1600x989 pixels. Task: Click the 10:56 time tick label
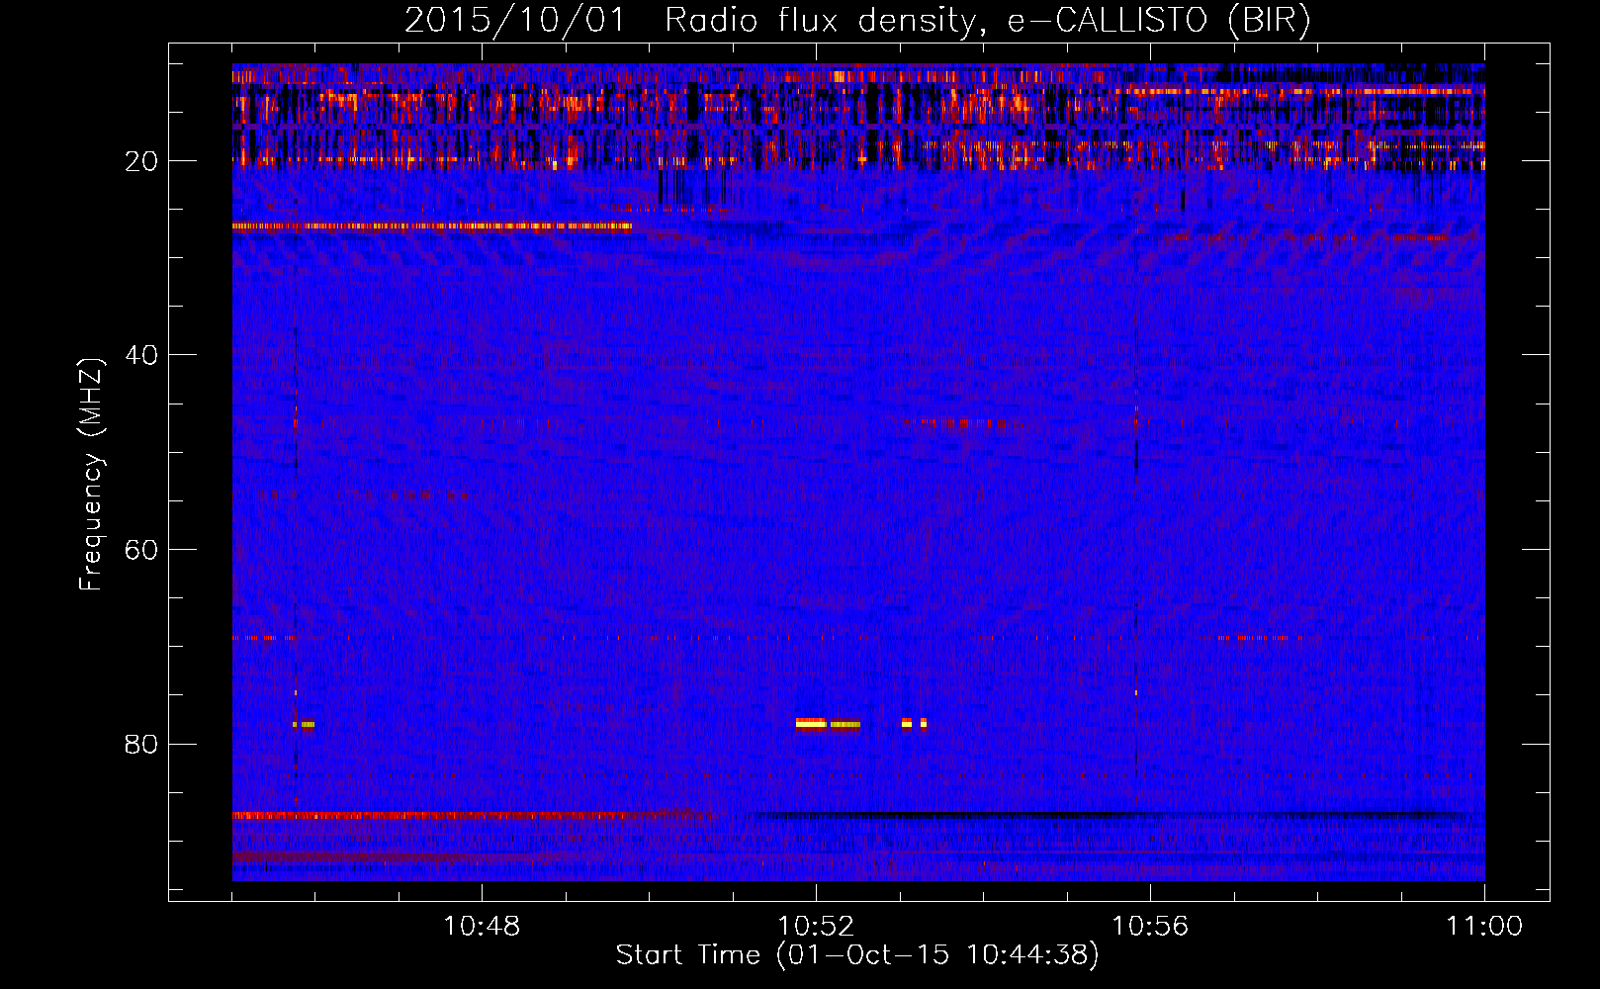[1150, 927]
